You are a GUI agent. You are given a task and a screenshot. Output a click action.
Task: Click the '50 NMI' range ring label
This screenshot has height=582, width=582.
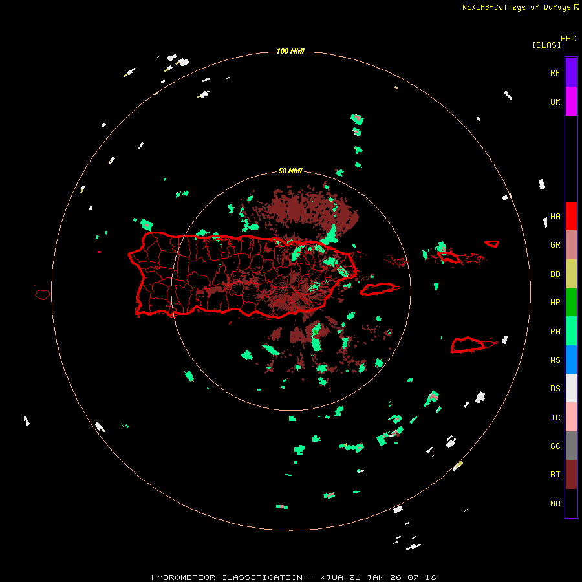(x=290, y=171)
